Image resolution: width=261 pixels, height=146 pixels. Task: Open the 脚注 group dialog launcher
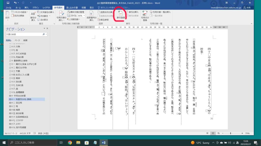pyautogui.click(x=54, y=24)
